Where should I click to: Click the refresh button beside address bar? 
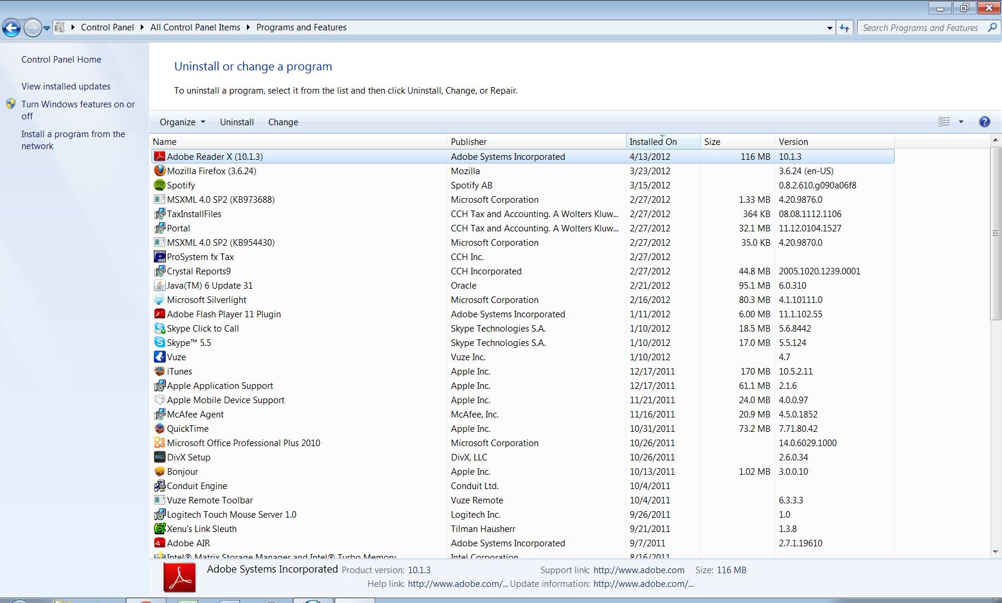point(845,27)
